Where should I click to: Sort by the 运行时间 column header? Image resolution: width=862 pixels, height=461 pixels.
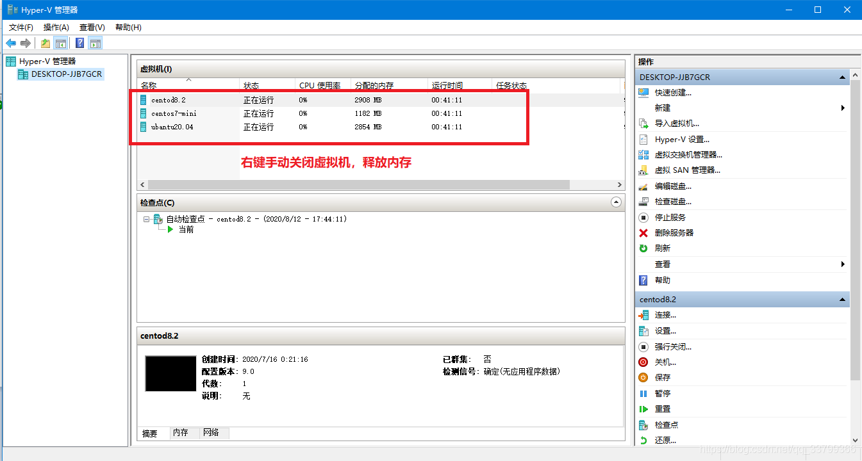[460, 85]
